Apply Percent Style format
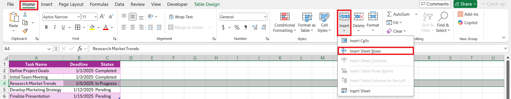The height and width of the screenshot is (99, 511). point(237,27)
